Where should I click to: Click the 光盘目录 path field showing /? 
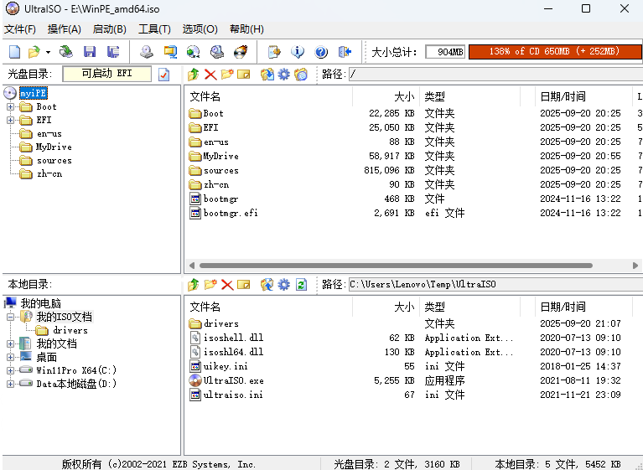[495, 75]
